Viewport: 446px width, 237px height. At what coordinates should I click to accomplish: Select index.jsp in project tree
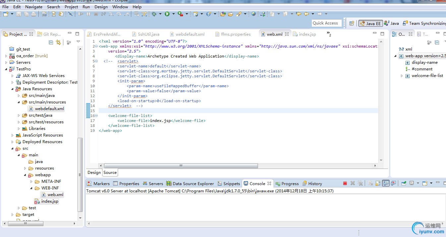[x=47, y=201]
